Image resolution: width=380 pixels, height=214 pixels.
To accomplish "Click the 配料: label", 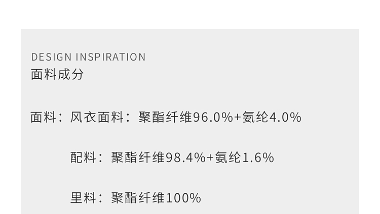I will coord(86,158).
